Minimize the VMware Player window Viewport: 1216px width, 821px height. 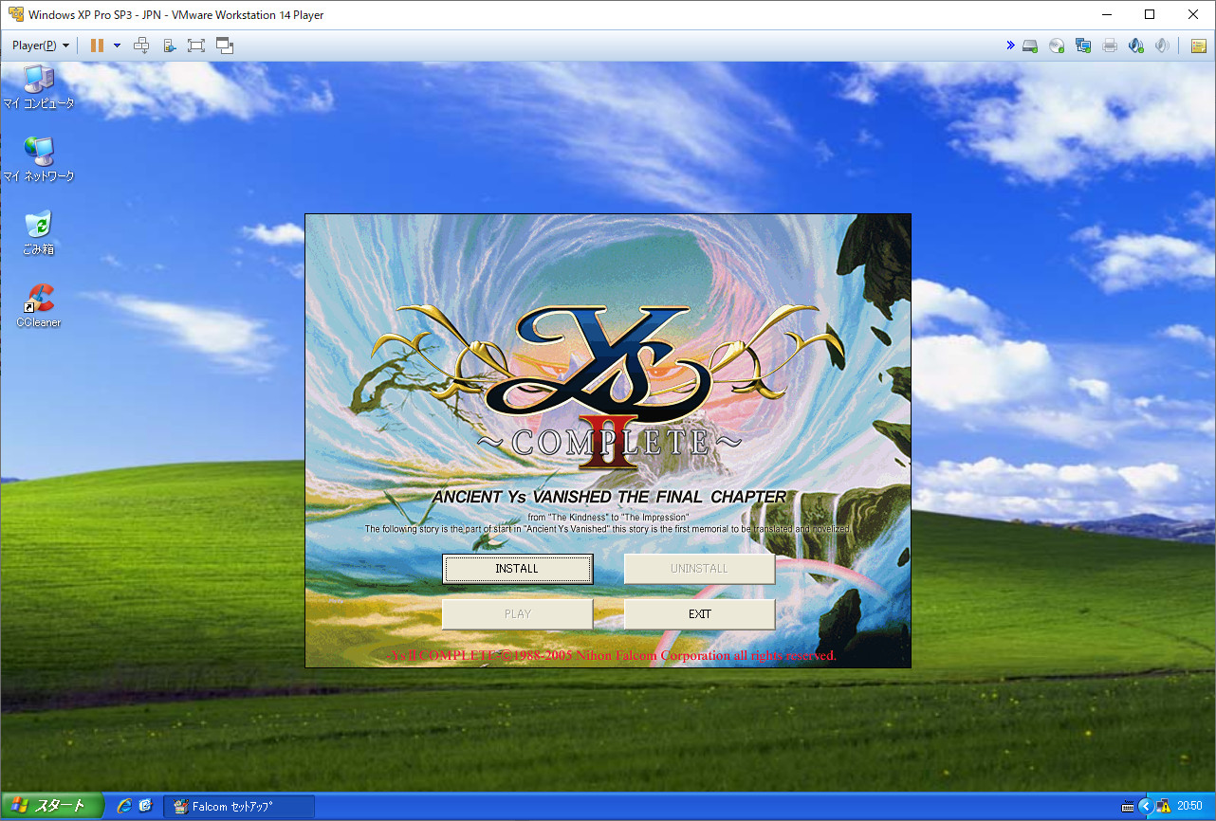pos(1106,14)
